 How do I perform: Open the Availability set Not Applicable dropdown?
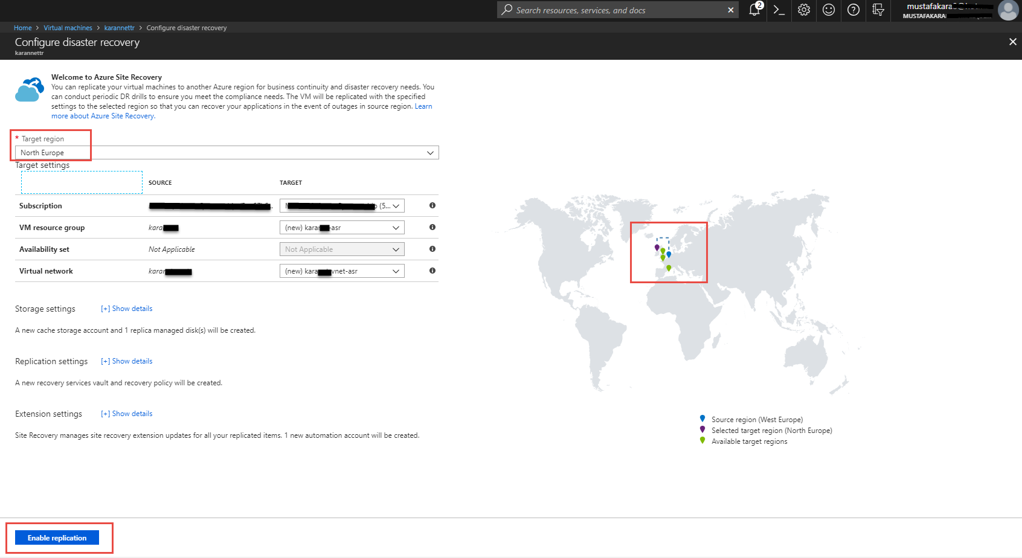(342, 249)
